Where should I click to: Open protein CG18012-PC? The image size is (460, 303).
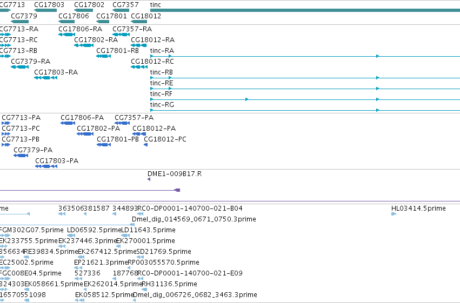pyautogui.click(x=165, y=139)
